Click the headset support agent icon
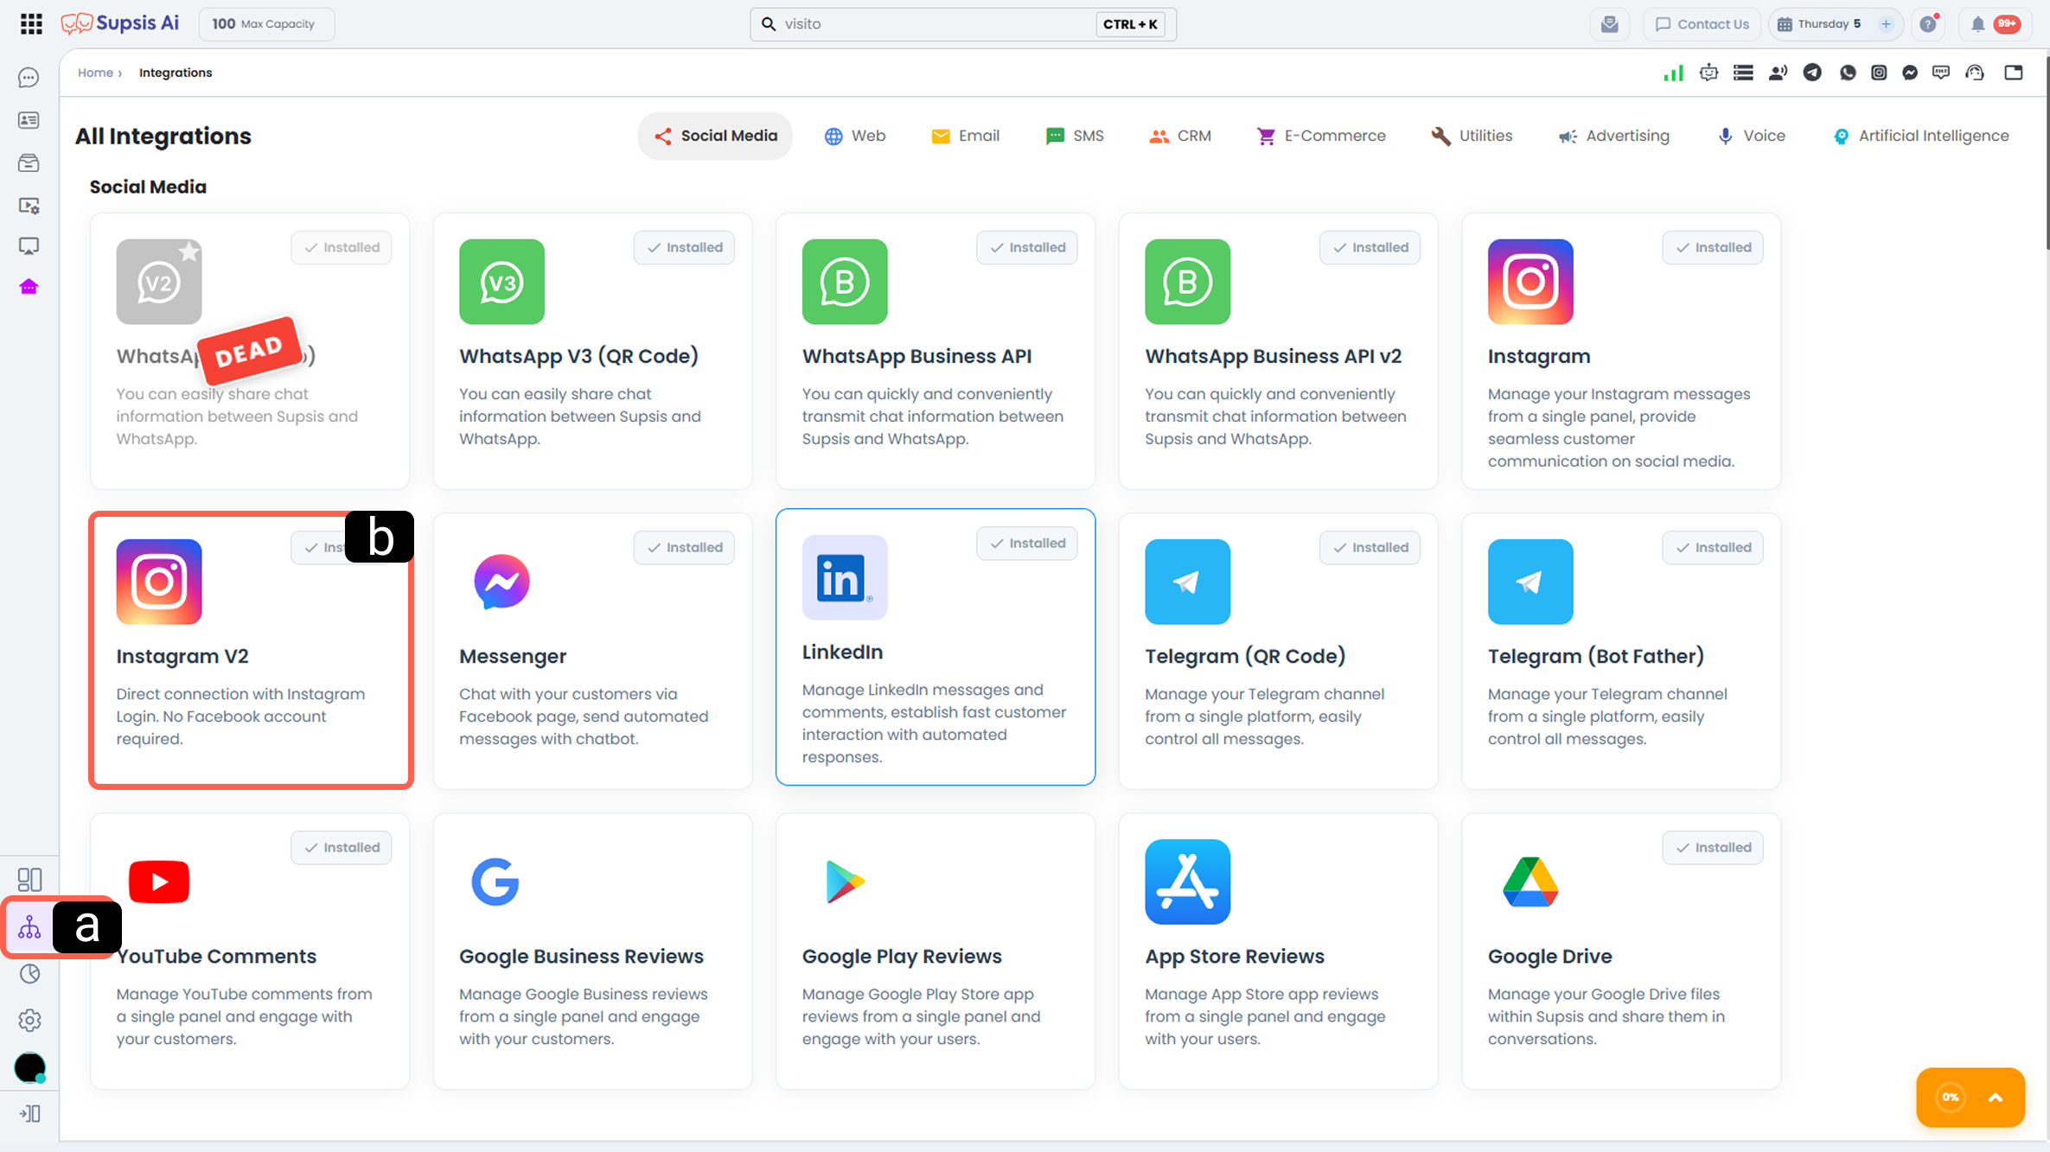The height and width of the screenshot is (1152, 2050). coord(1975,73)
